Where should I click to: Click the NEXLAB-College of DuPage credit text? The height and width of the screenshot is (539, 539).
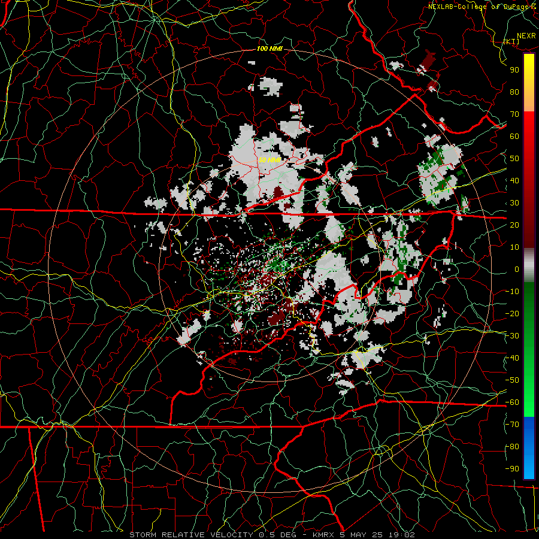[x=478, y=7]
